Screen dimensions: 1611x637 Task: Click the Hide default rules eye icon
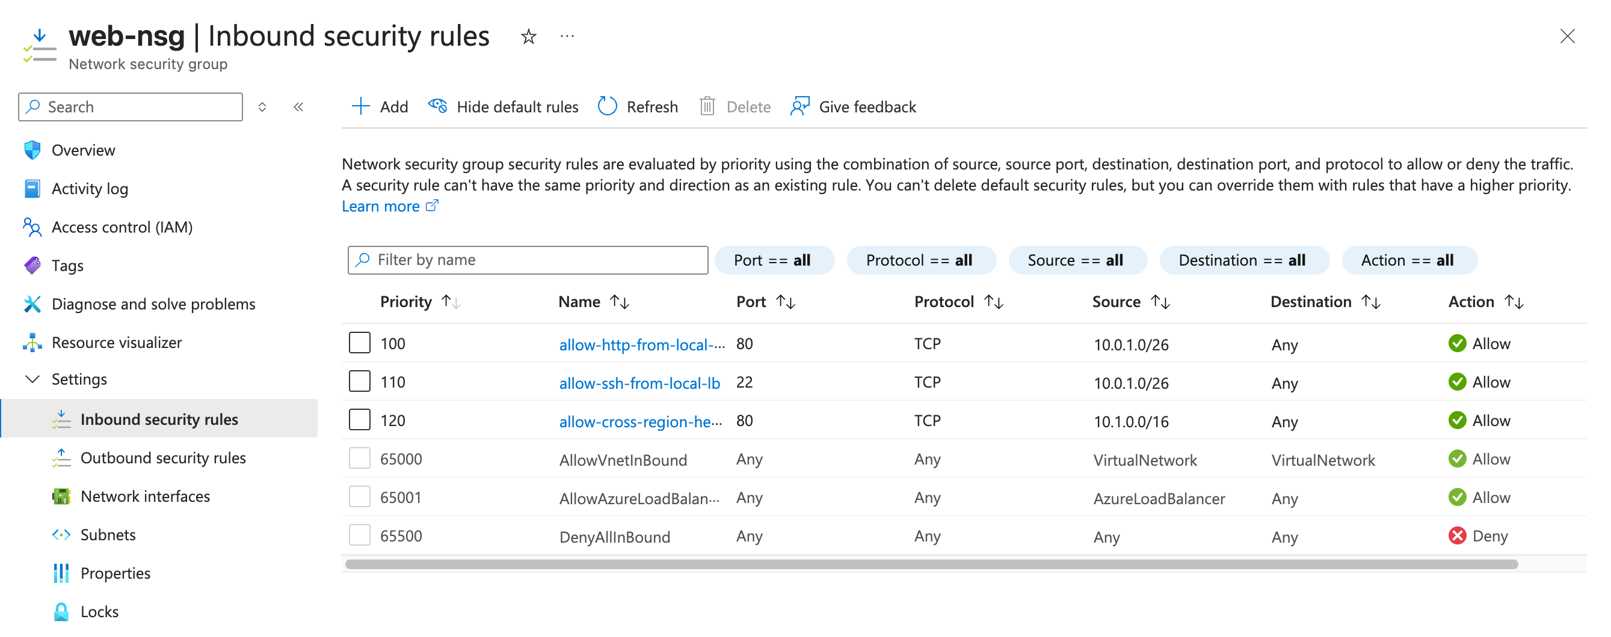pos(437,107)
